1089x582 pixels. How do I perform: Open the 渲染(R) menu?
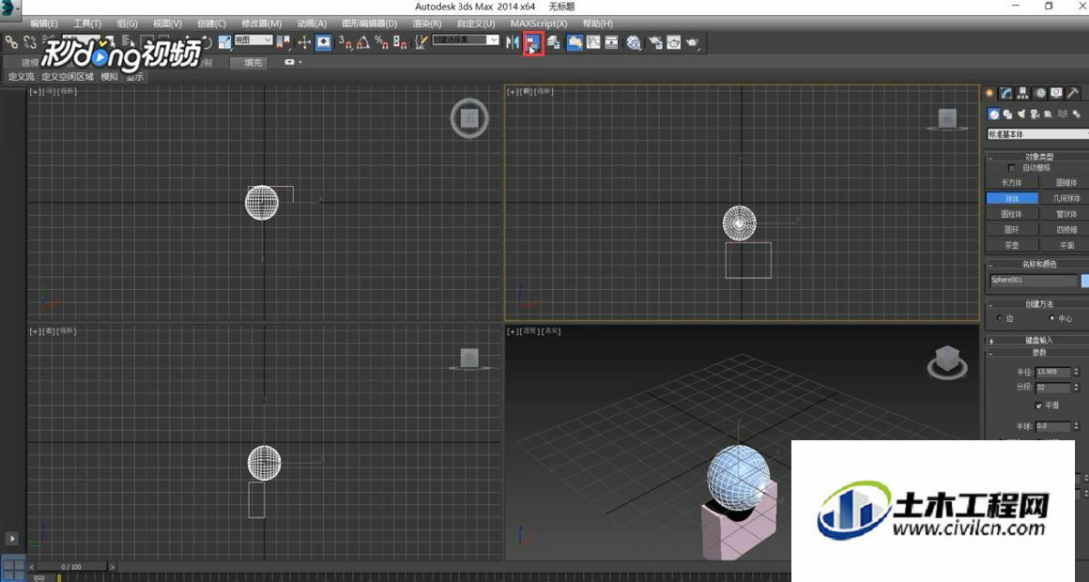click(x=426, y=23)
